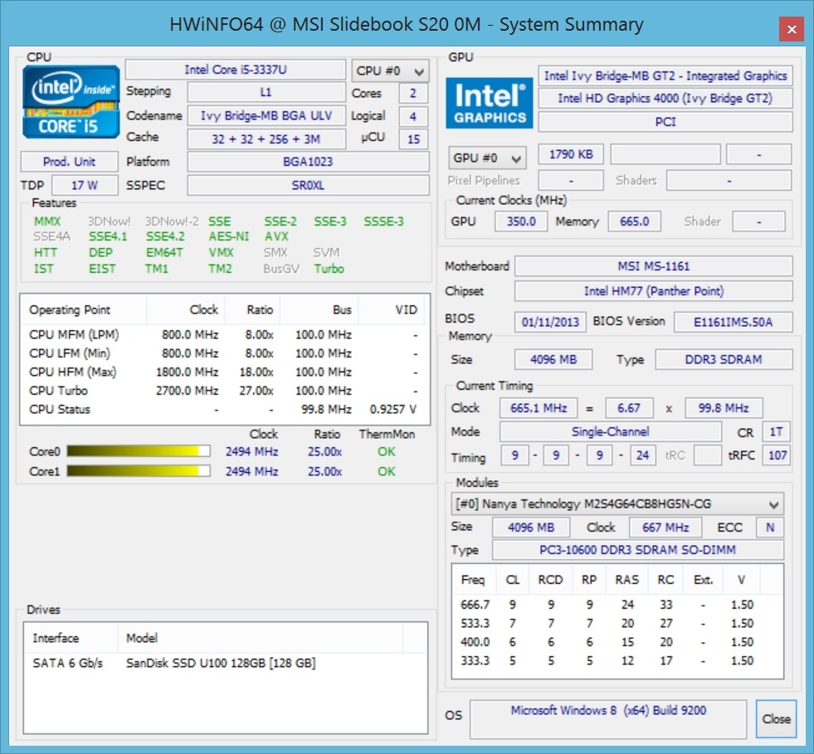Click the memory Type DDR3 SDRAM field
814x754 pixels.
click(724, 360)
